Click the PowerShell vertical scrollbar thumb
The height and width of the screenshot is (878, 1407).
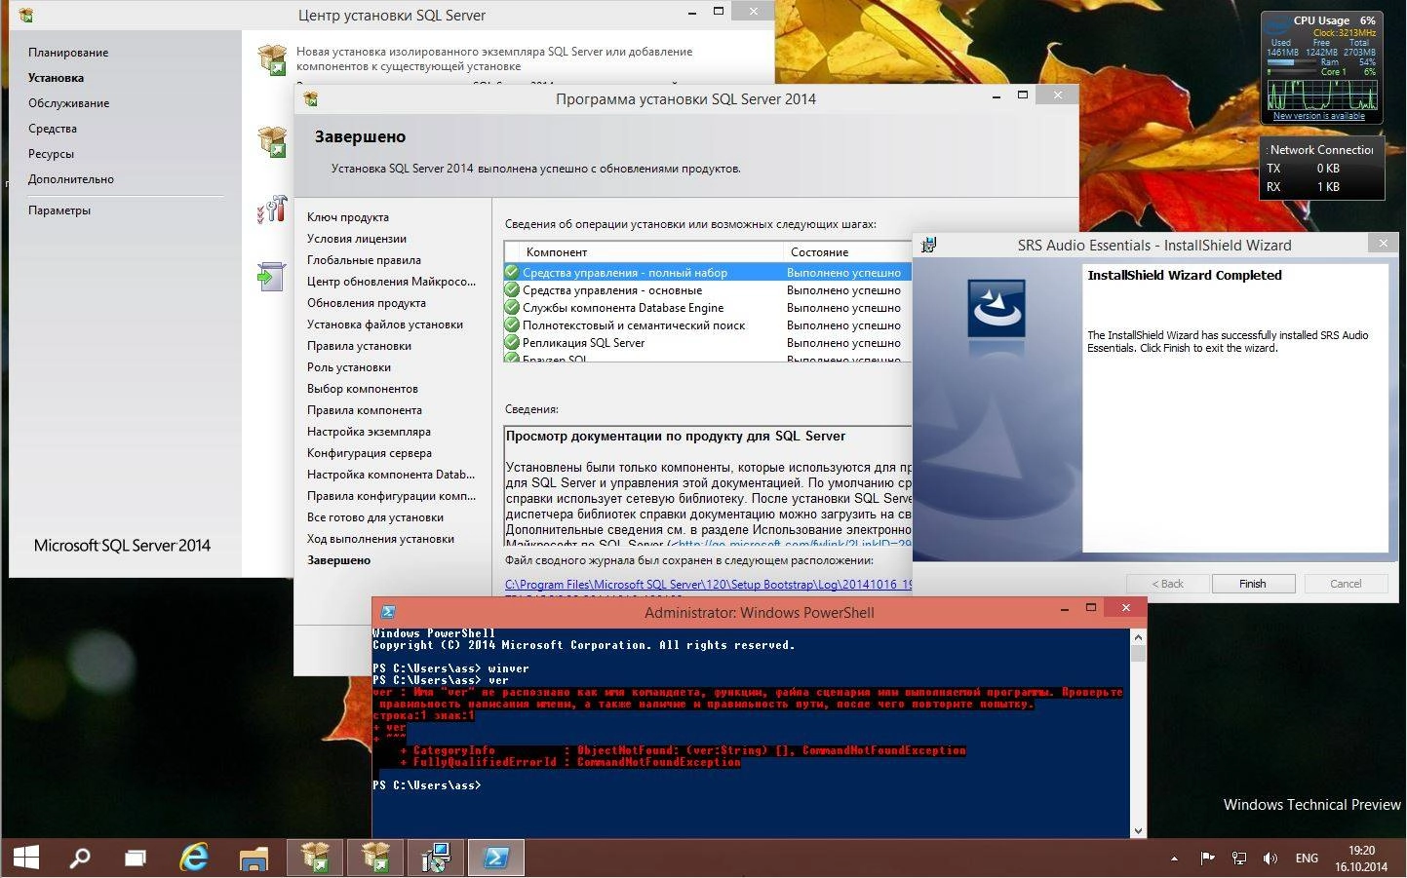pos(1138,653)
